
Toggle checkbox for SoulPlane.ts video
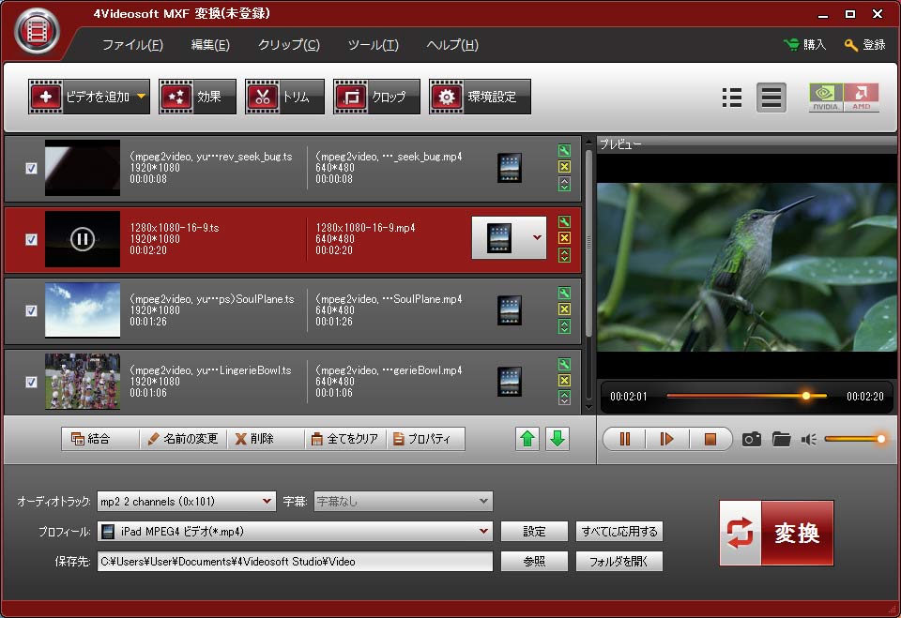[31, 310]
